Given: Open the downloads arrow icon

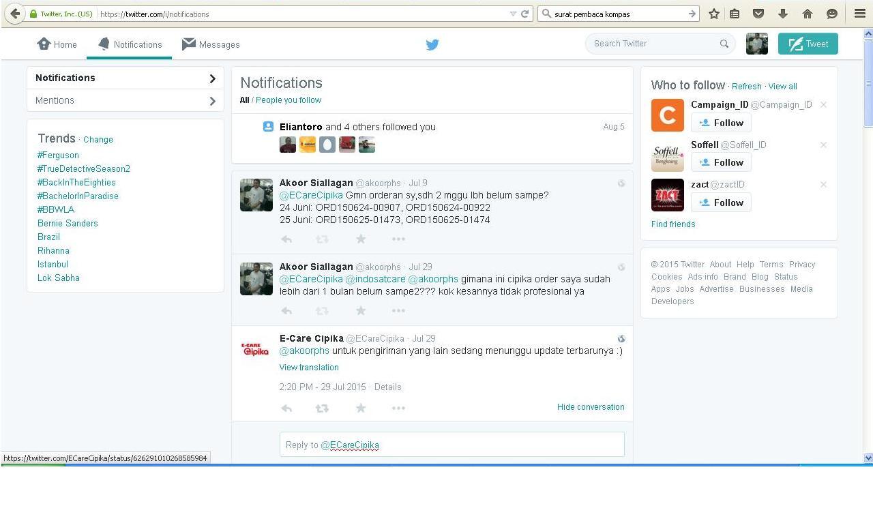Looking at the screenshot, I should point(782,14).
